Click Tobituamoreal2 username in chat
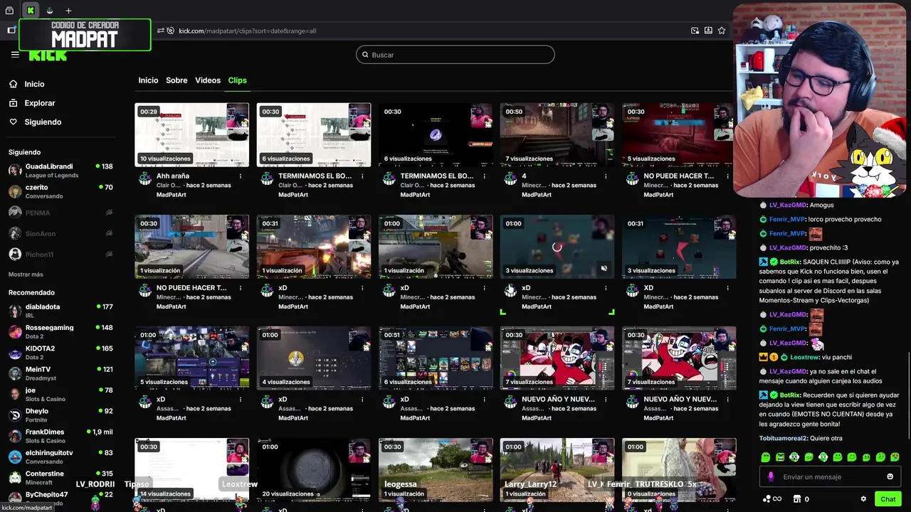This screenshot has height=512, width=911. point(783,439)
